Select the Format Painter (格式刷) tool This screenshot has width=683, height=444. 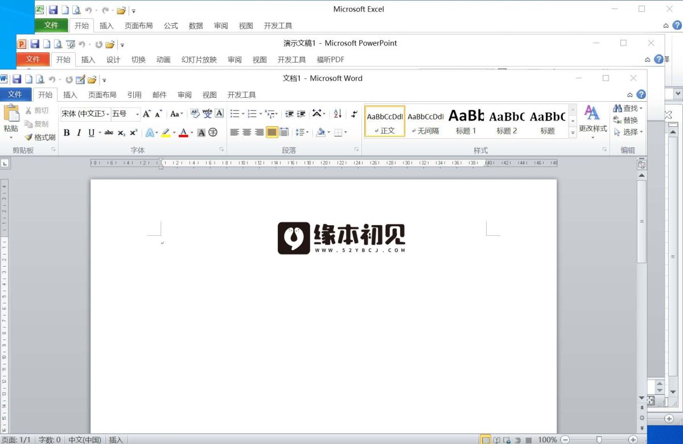(x=40, y=137)
